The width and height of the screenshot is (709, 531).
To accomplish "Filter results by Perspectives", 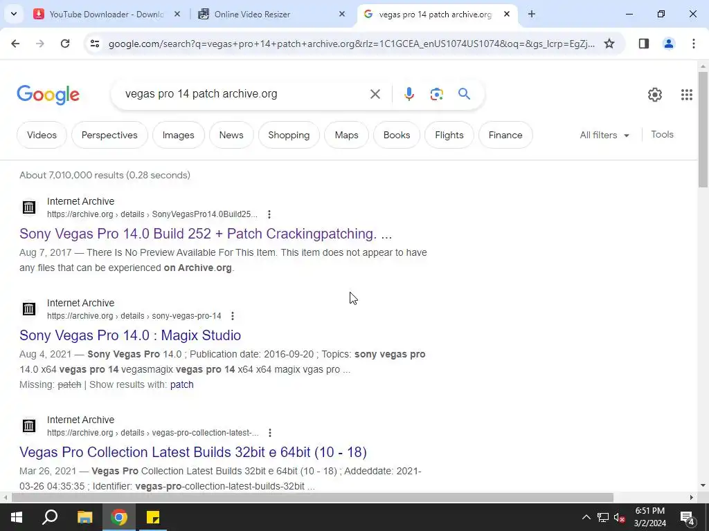I will [109, 135].
